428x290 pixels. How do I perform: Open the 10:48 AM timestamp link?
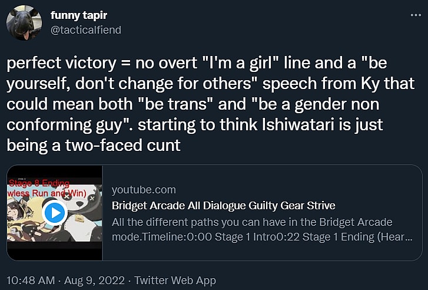30,281
